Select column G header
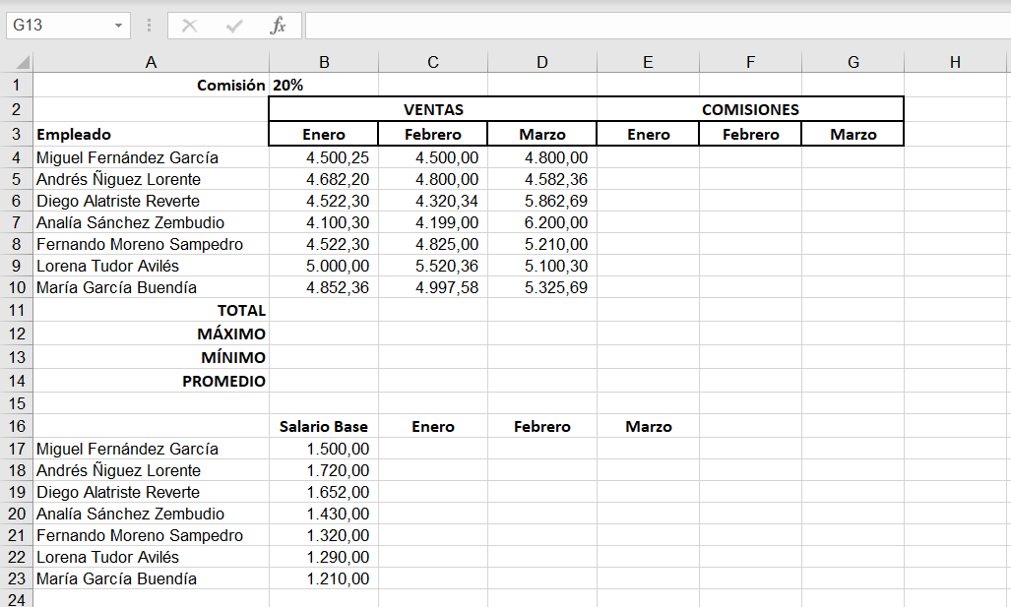 coord(853,63)
